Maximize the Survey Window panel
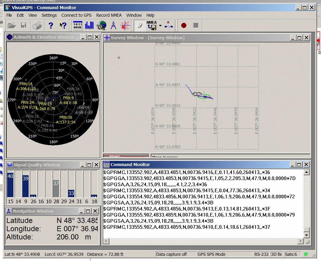The height and width of the screenshot is (261, 321). click(299, 38)
